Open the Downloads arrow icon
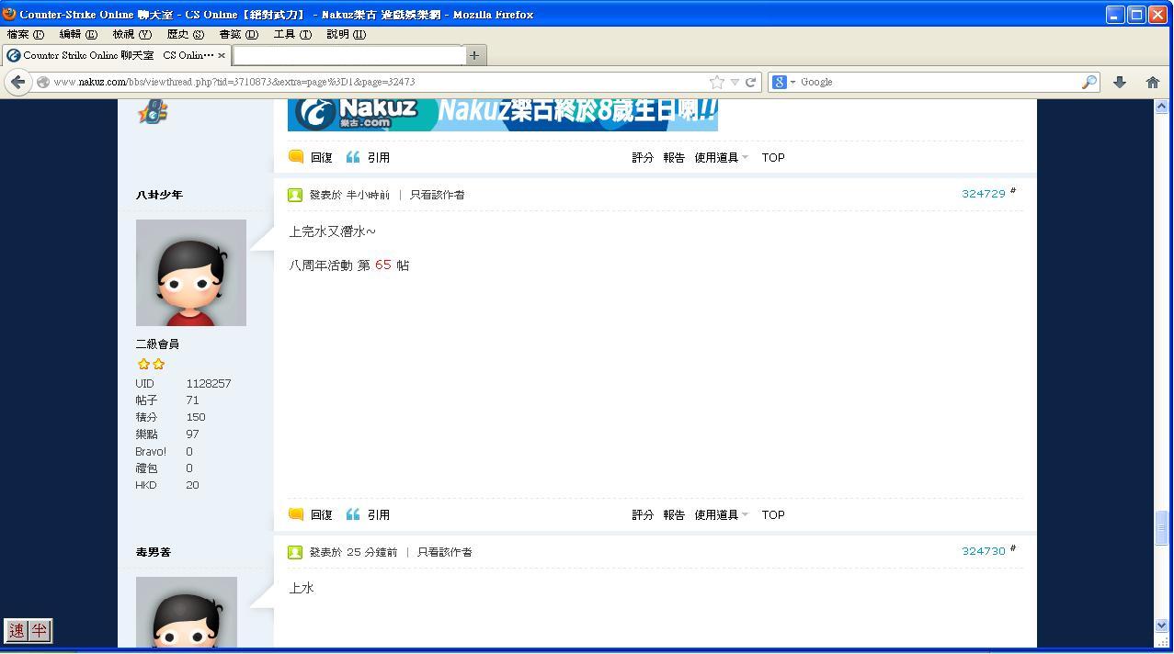Viewport: 1174px width, 654px height. click(x=1120, y=82)
